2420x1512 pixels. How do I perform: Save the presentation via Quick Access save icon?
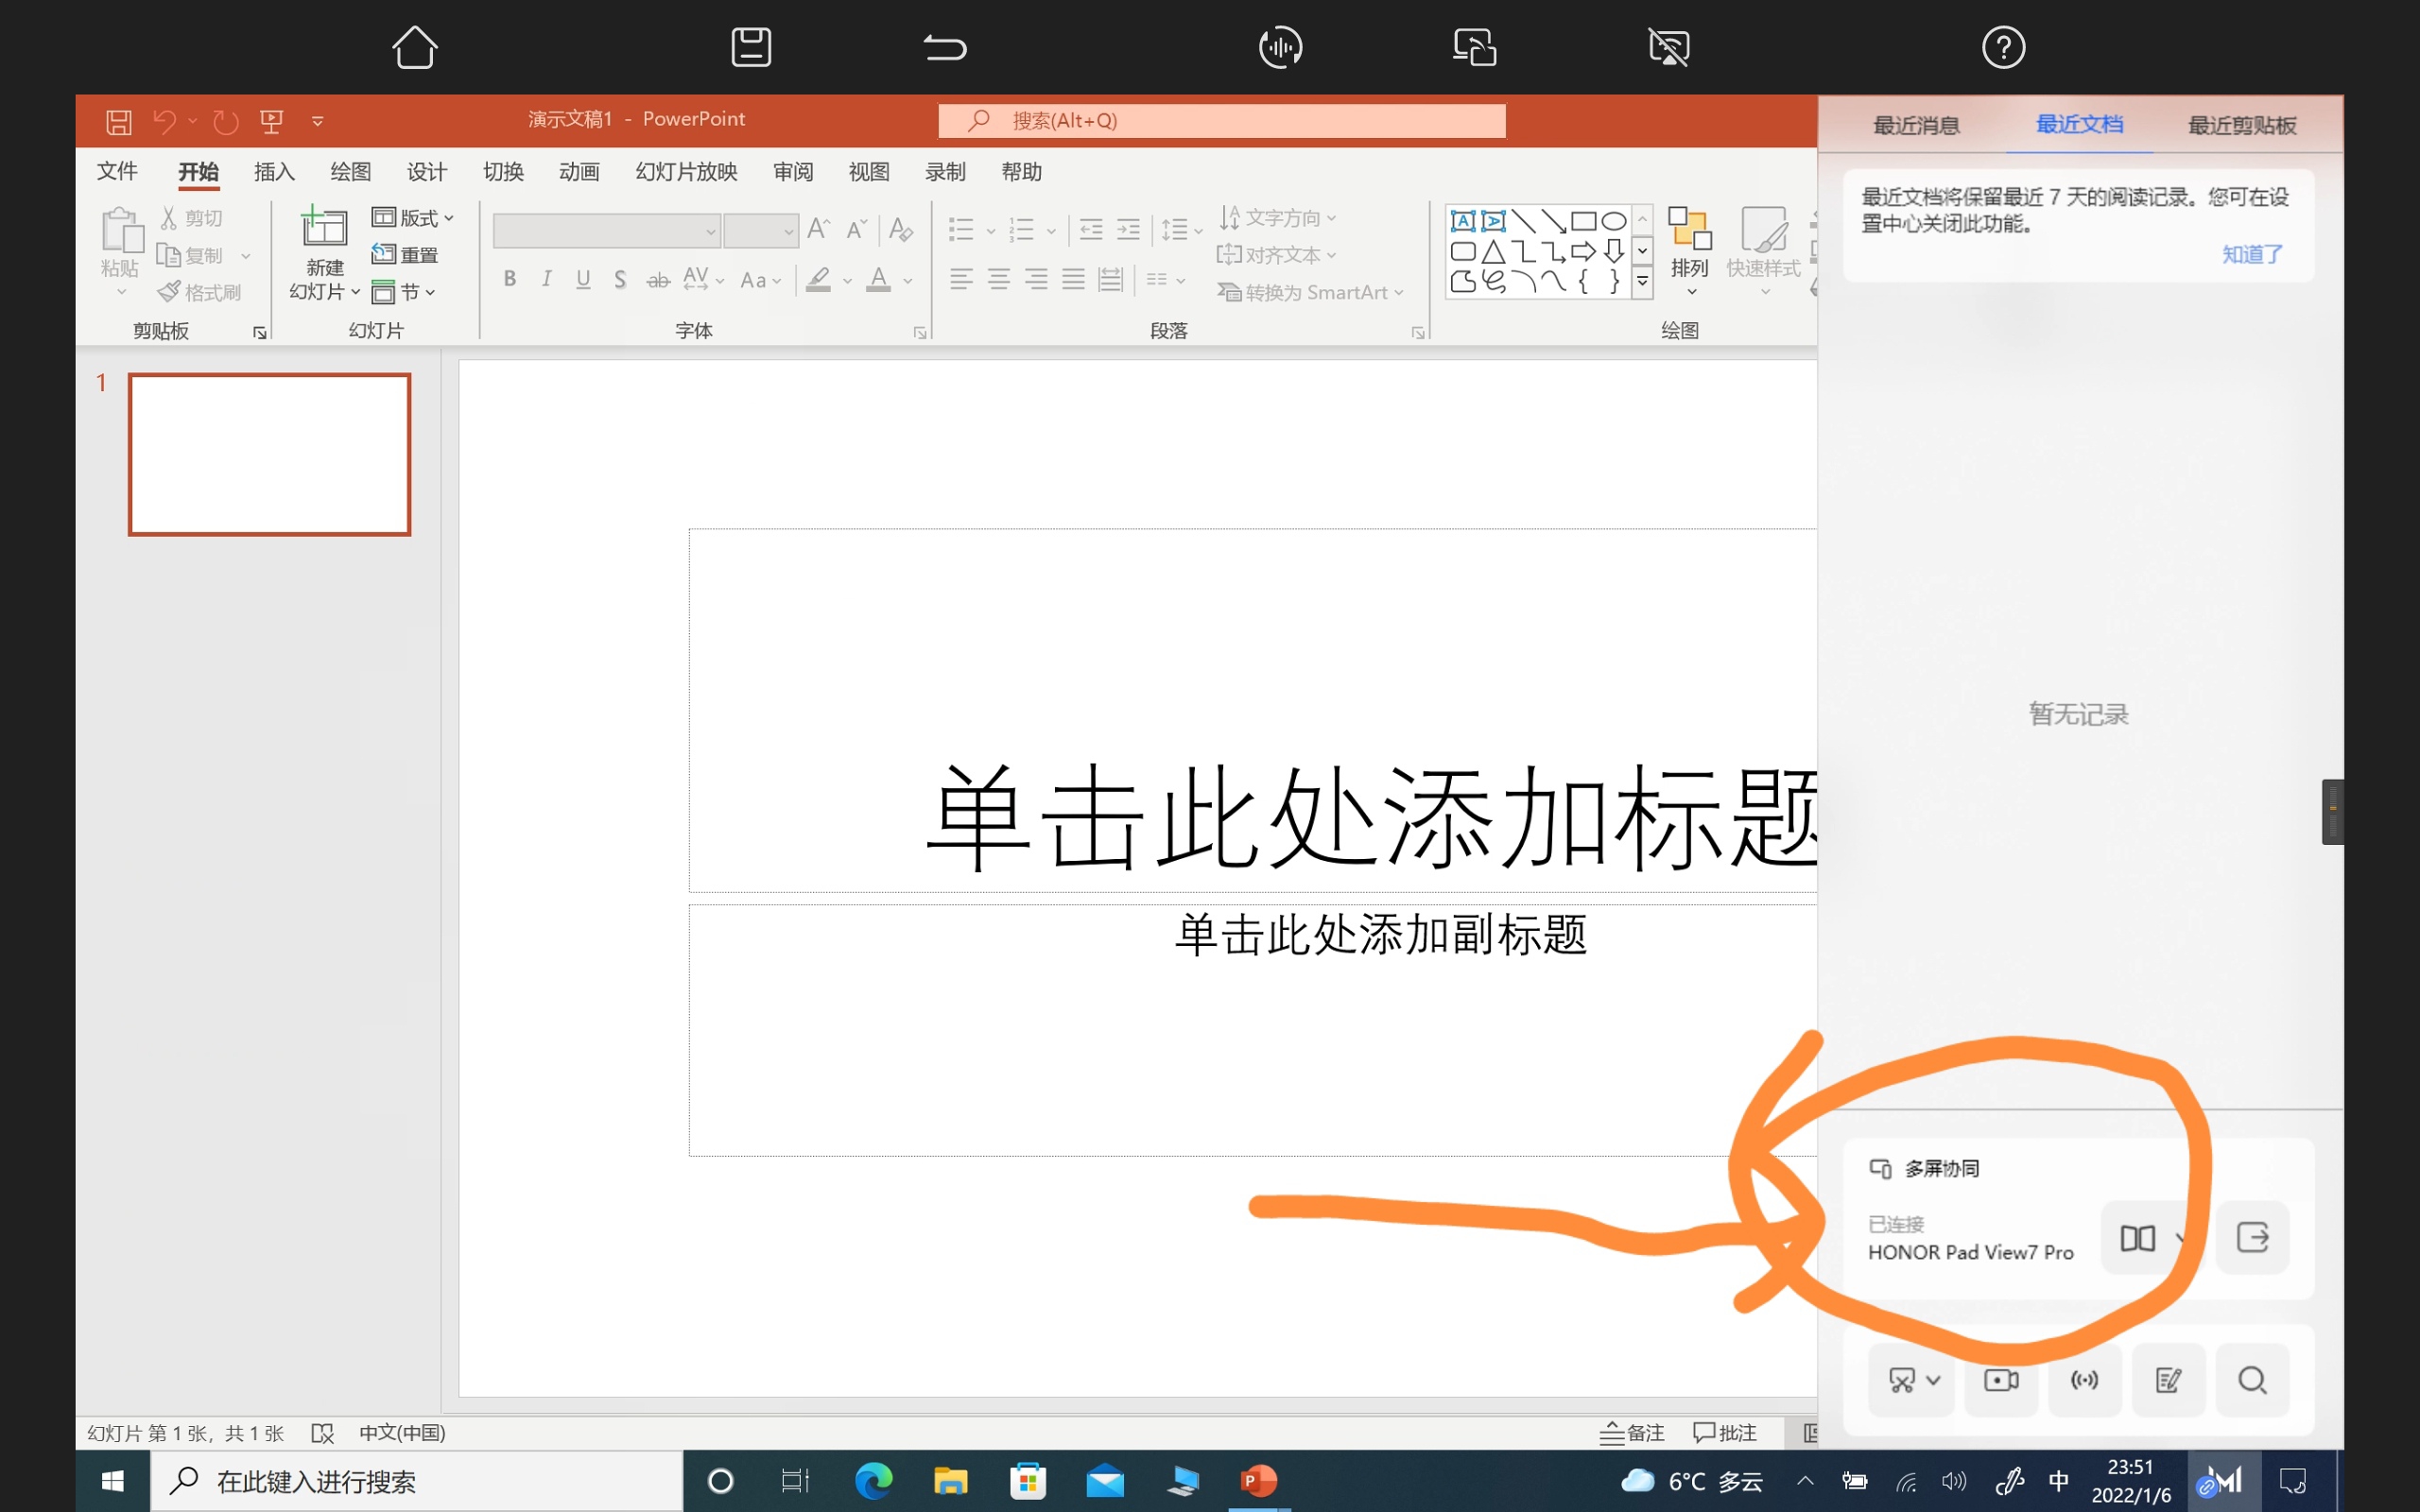pos(119,122)
